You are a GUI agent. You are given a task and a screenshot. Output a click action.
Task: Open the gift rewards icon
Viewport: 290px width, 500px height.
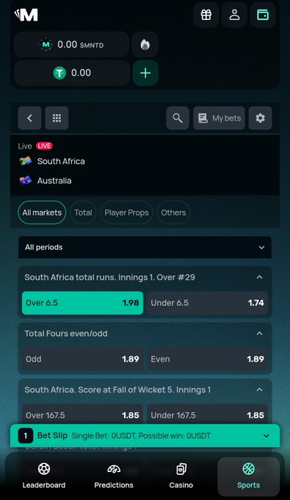206,15
